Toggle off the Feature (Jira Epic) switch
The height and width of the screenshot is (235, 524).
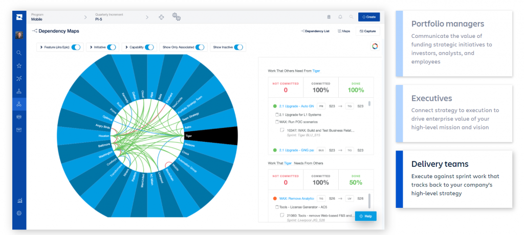click(76, 47)
